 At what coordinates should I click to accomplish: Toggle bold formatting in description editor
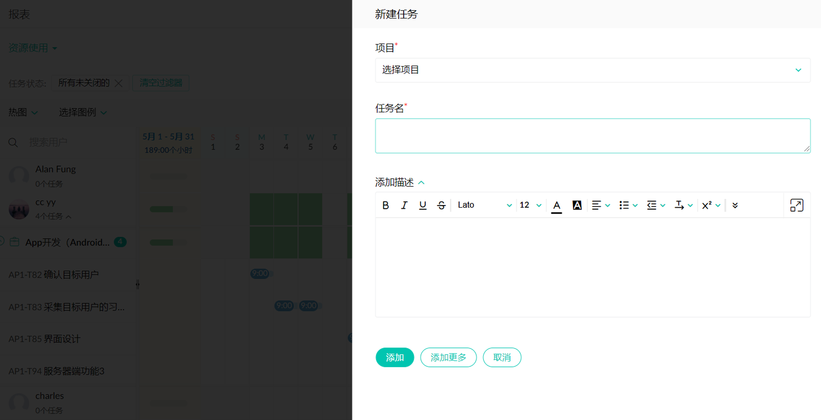pyautogui.click(x=385, y=205)
